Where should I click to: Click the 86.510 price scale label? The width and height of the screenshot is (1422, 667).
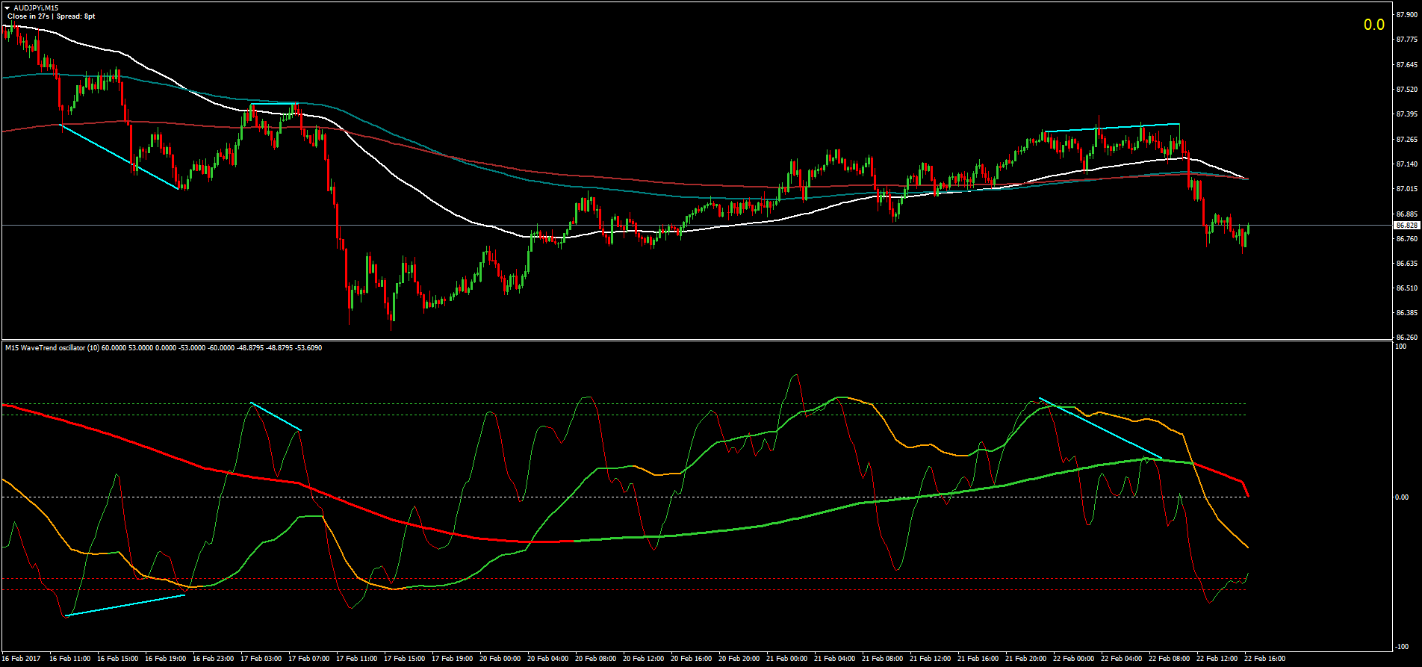(1406, 288)
